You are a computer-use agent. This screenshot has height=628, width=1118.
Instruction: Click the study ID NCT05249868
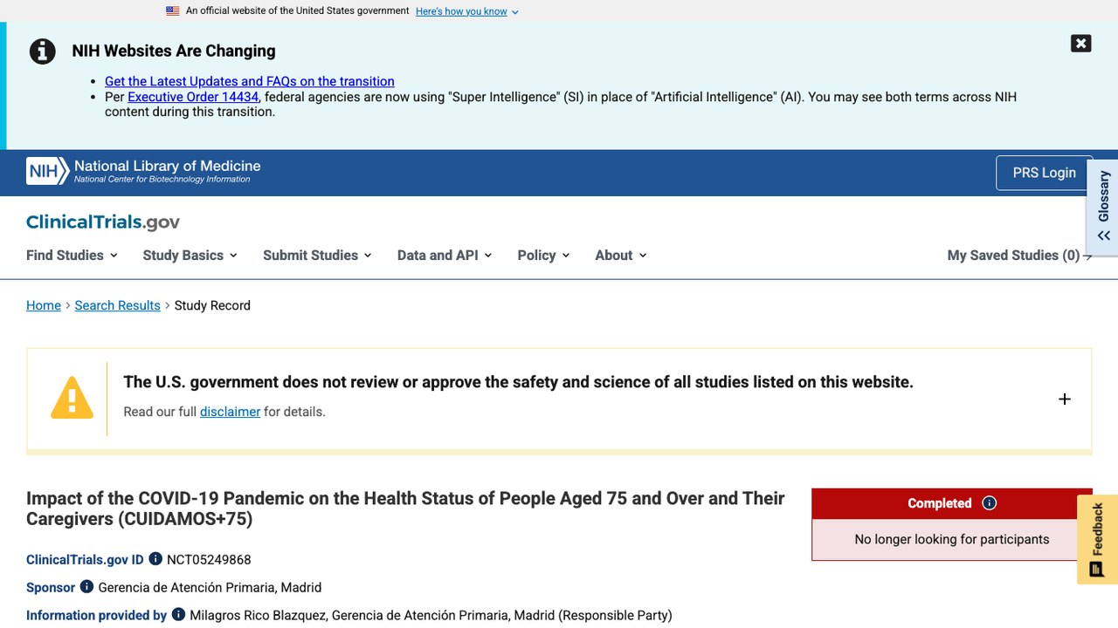pyautogui.click(x=209, y=560)
